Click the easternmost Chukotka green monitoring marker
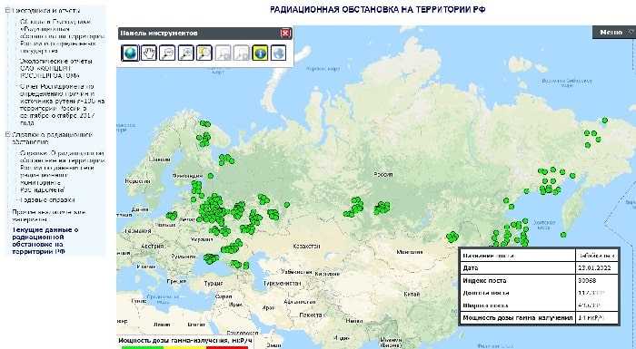The image size is (636, 349). (605, 121)
